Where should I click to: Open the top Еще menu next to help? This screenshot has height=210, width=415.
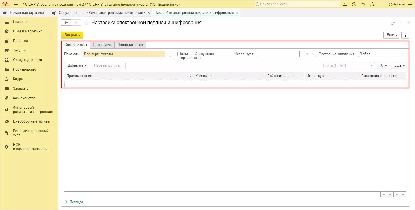pos(391,35)
